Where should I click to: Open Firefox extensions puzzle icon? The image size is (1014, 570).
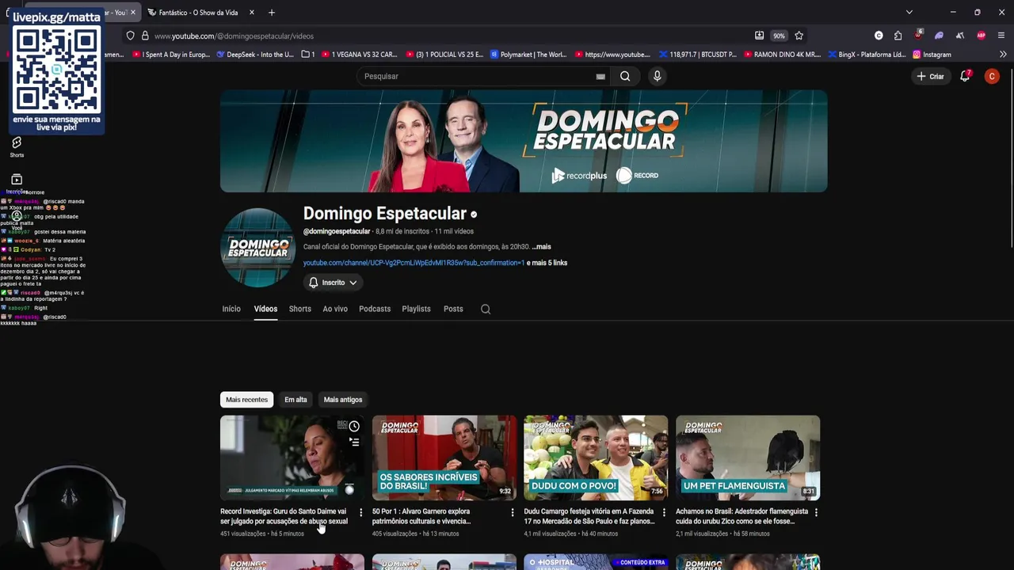[x=898, y=36]
